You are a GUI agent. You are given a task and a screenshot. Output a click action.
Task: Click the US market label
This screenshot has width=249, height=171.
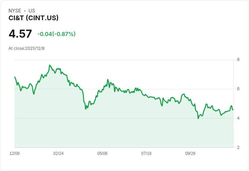[32, 11]
